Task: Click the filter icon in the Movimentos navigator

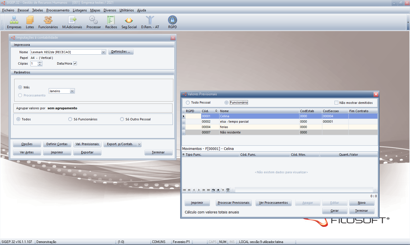Action: pyautogui.click(x=228, y=190)
